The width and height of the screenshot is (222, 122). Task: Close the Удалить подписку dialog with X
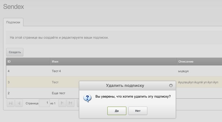point(171,86)
